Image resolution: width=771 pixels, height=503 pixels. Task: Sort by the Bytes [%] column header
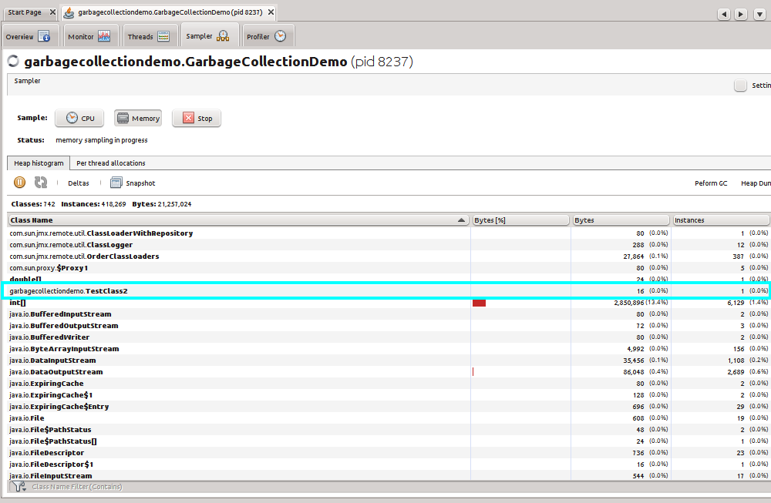[x=520, y=220]
